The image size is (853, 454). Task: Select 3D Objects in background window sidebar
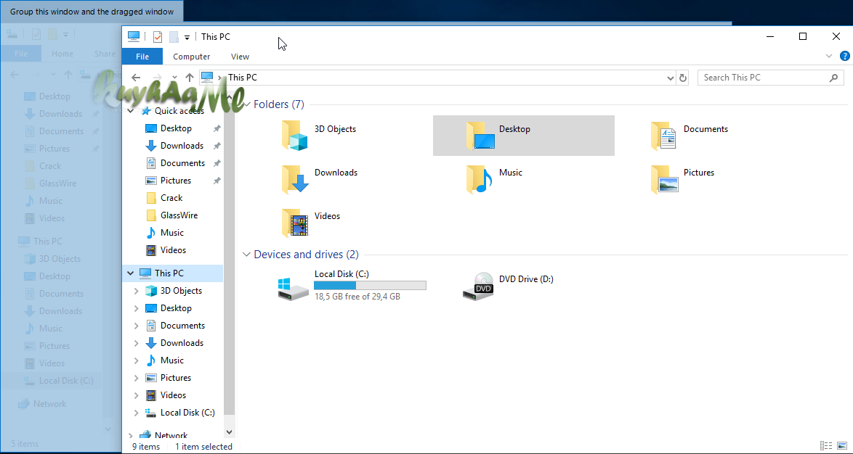pos(60,258)
